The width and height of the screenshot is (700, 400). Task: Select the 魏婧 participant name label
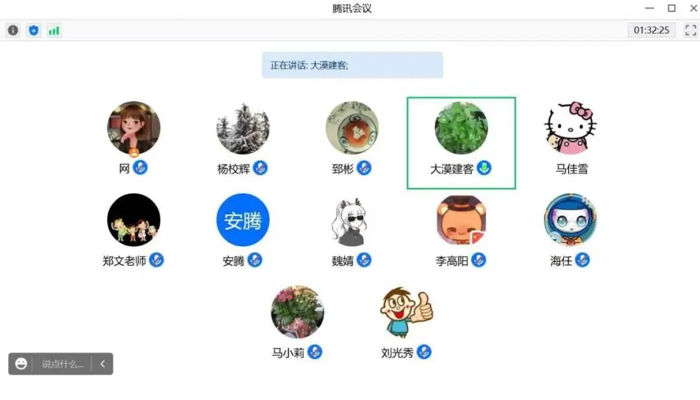pyautogui.click(x=342, y=261)
